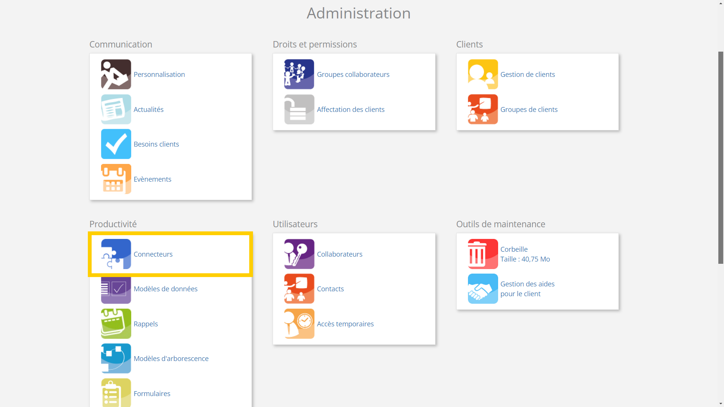Click the Formulaires link
The height and width of the screenshot is (407, 724).
click(152, 394)
